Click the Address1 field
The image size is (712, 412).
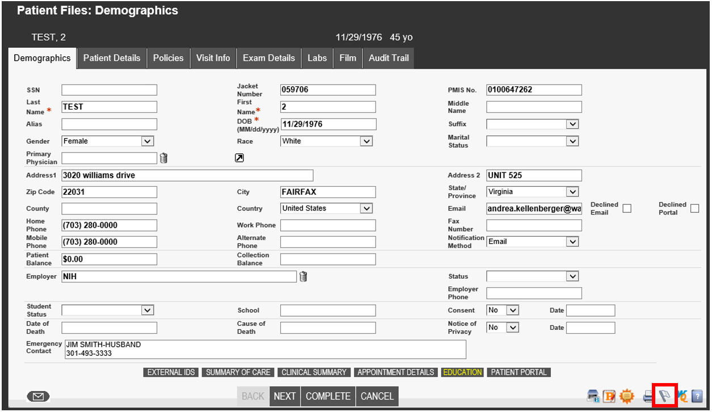pyautogui.click(x=187, y=175)
